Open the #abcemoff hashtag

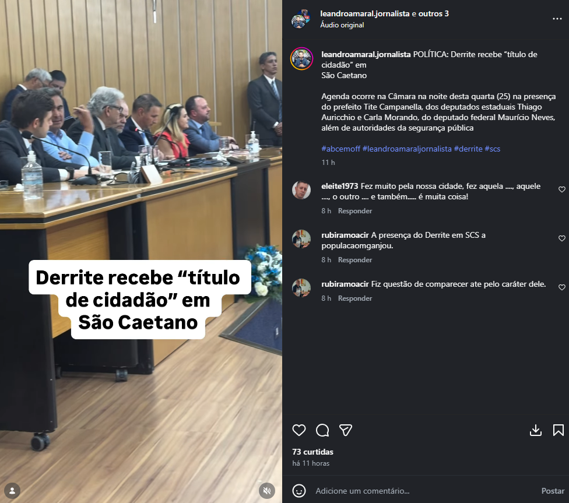click(x=340, y=149)
